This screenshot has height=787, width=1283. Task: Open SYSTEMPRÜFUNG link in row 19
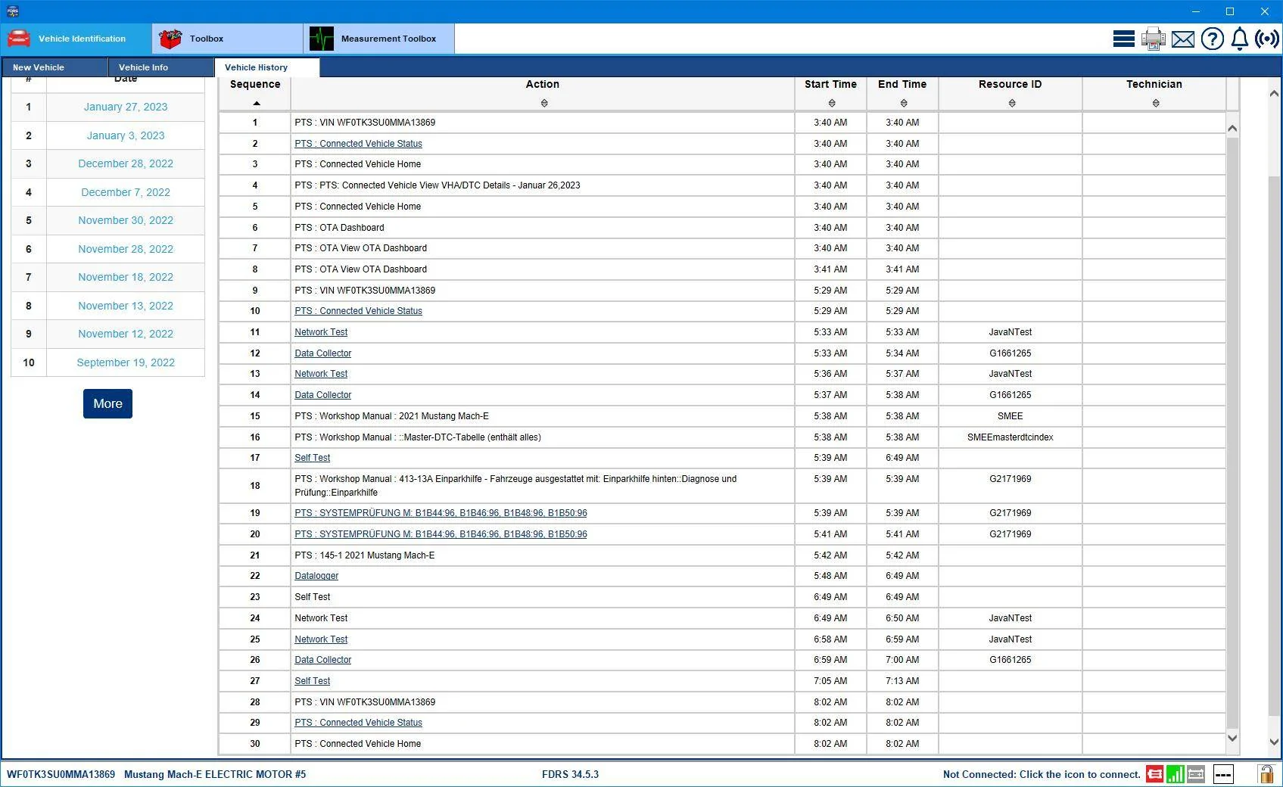(441, 513)
